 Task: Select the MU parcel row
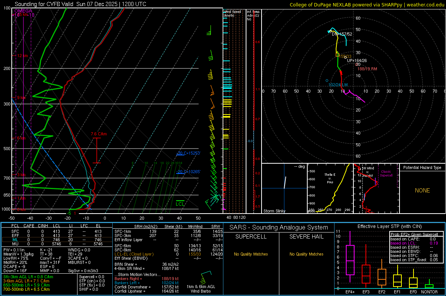[x=57, y=244]
